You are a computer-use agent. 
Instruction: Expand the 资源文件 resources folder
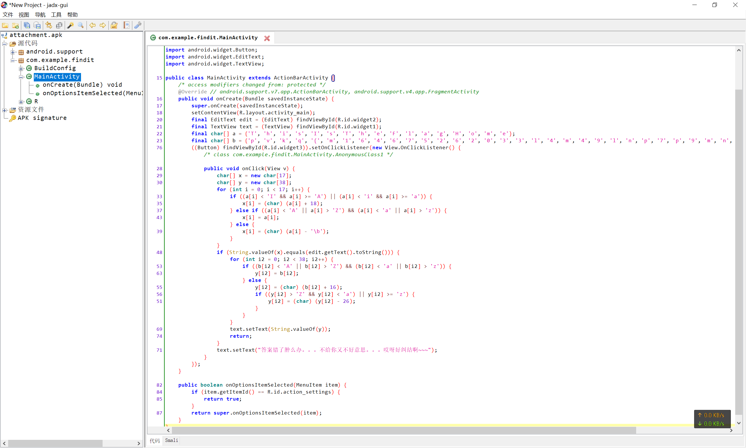coord(5,110)
